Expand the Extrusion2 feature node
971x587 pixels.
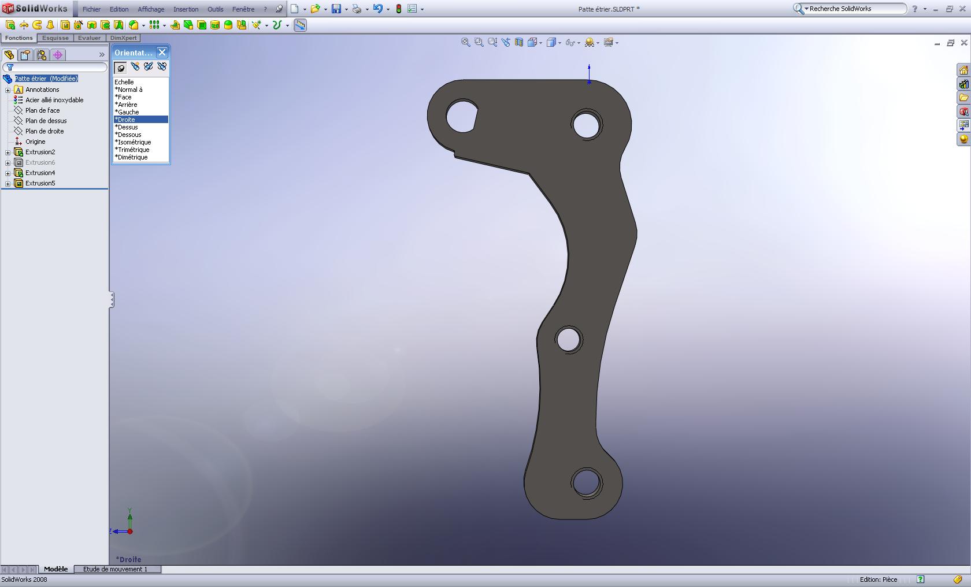(8, 152)
